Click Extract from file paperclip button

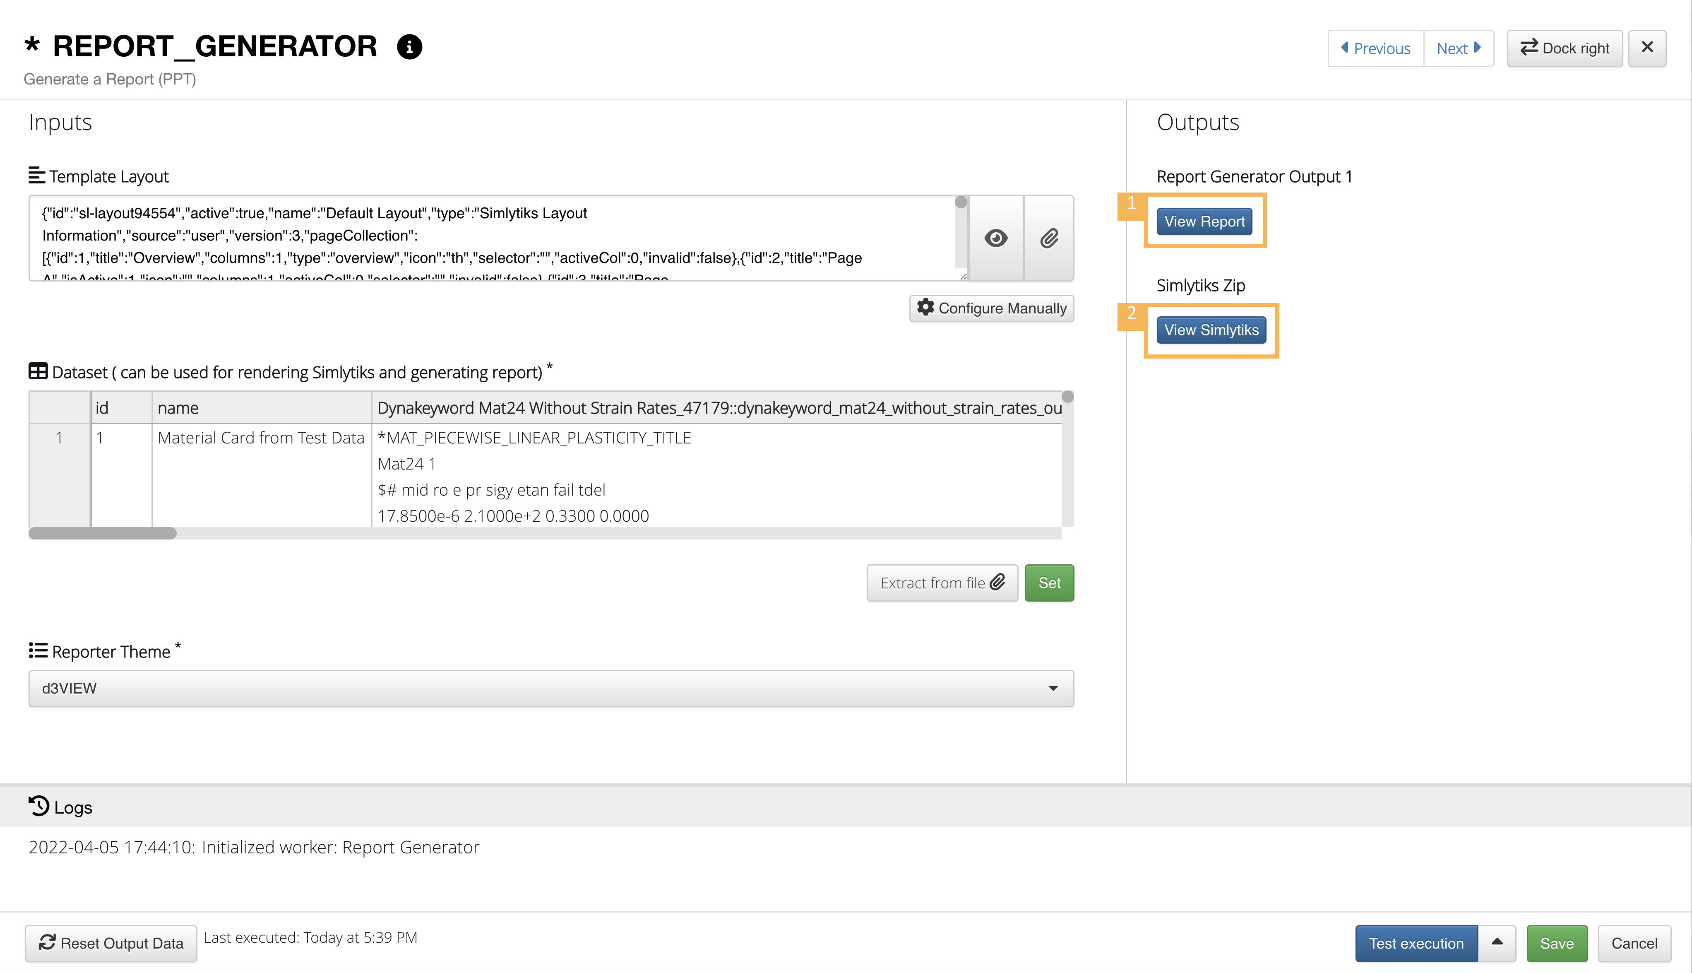(942, 583)
